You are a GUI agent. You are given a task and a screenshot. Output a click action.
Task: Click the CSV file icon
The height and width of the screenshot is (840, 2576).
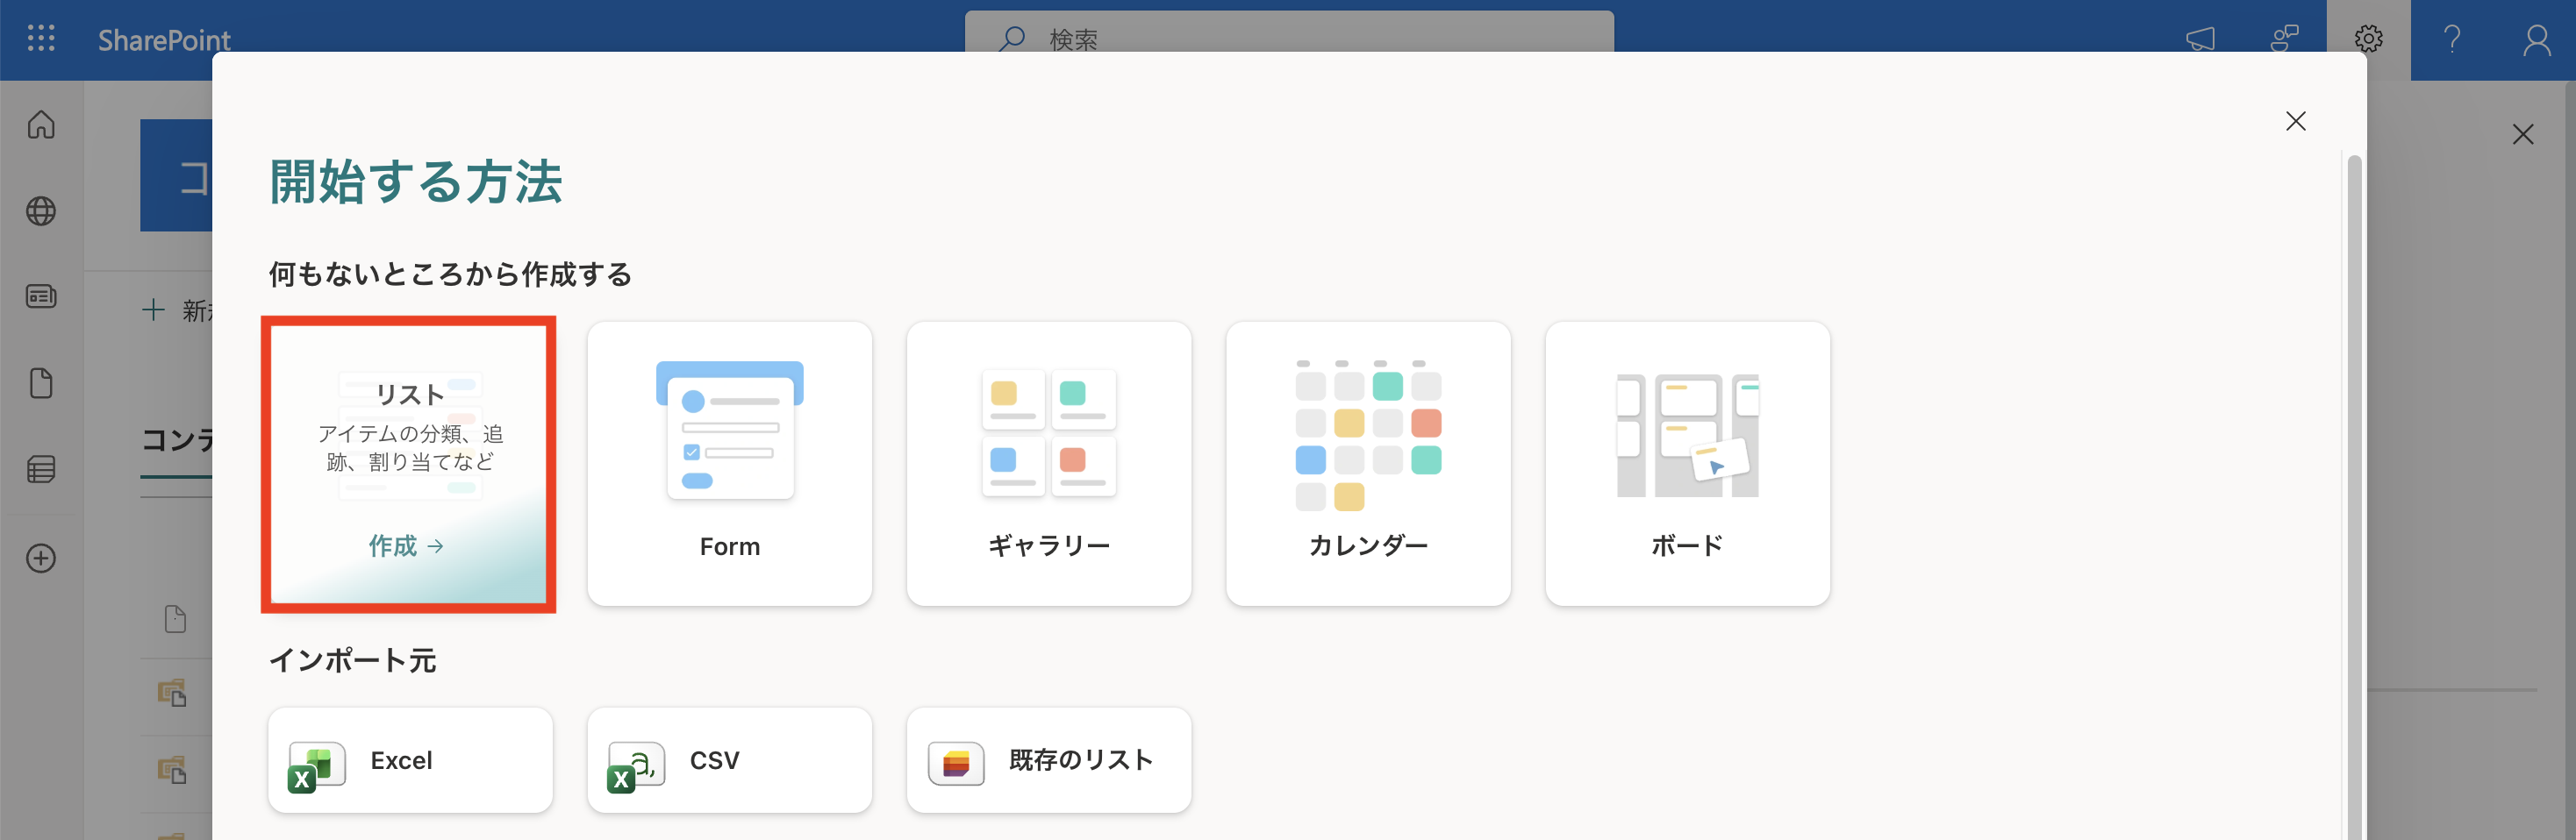coord(635,767)
